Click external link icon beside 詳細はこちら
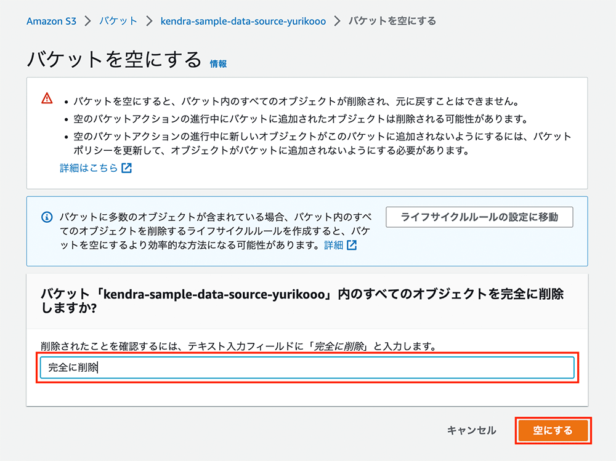 click(126, 168)
